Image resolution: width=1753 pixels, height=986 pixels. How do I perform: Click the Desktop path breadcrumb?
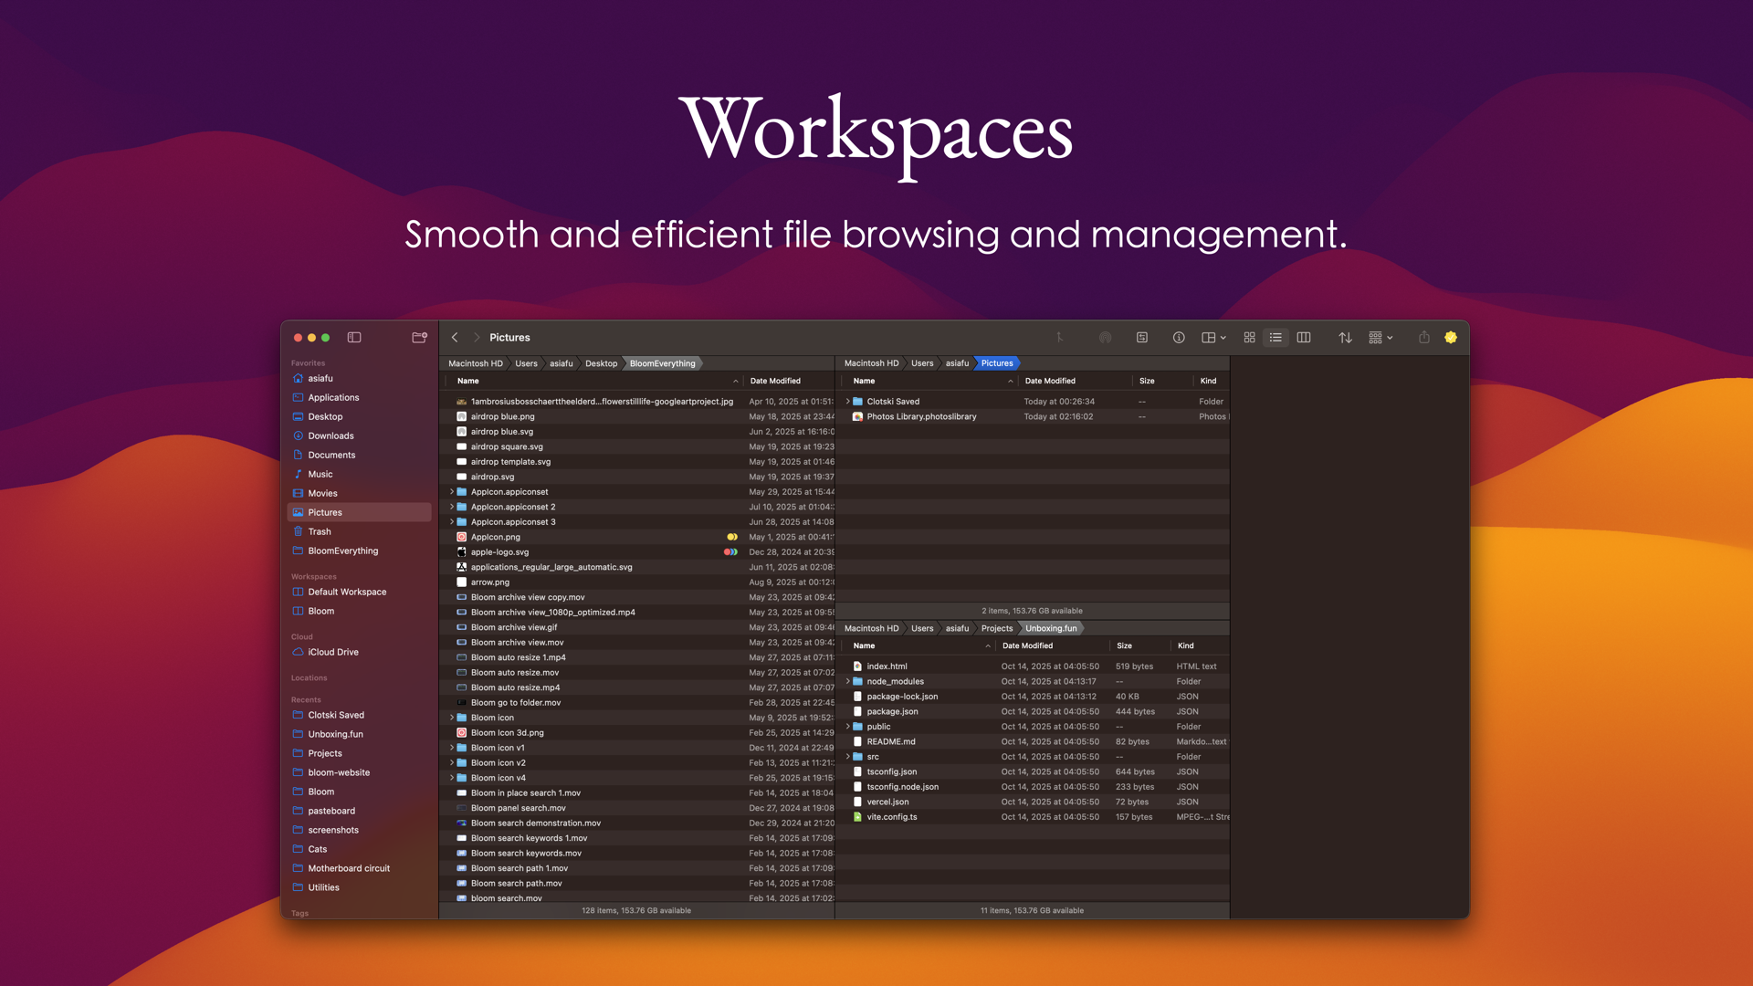pos(601,363)
